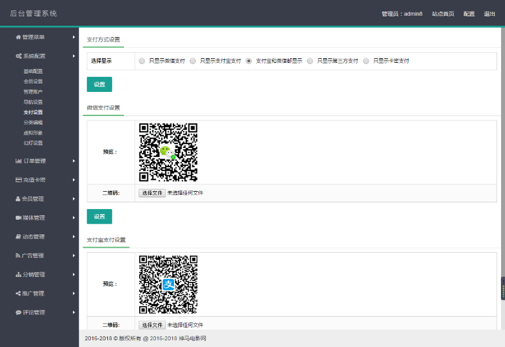Click the first 设置 button
Image resolution: width=505 pixels, height=347 pixels.
[99, 84]
